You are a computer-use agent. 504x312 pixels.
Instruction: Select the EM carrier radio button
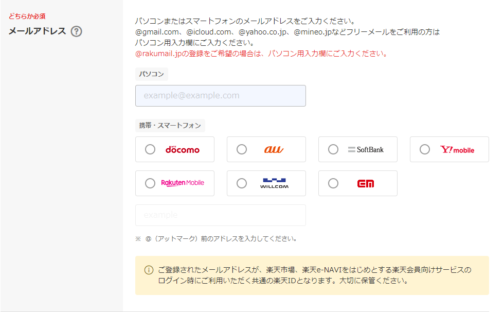(333, 183)
